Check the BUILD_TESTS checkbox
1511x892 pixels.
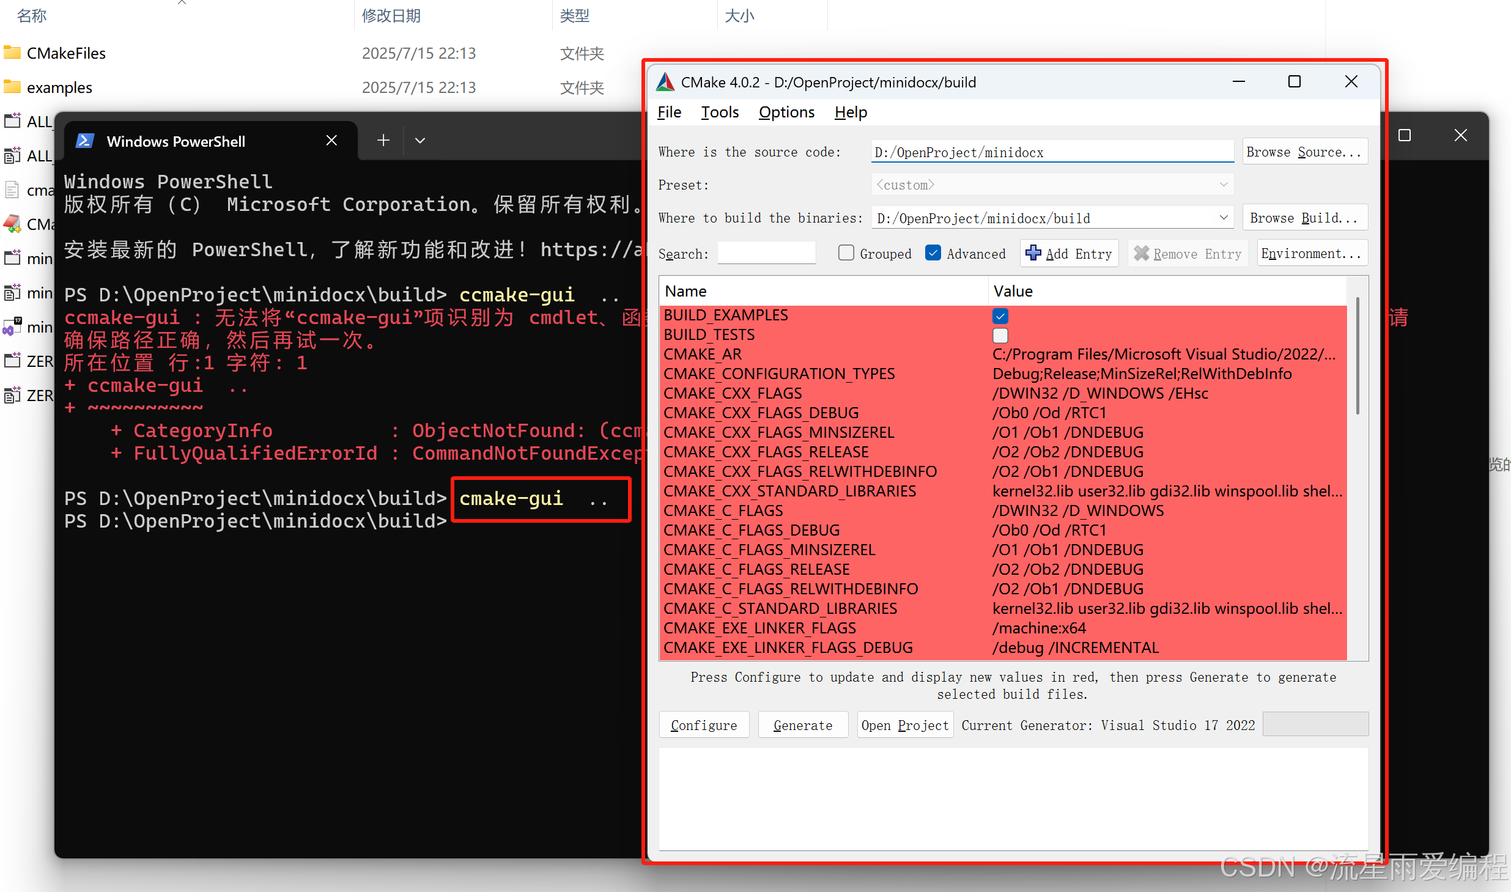click(1000, 335)
